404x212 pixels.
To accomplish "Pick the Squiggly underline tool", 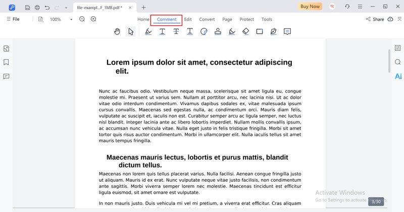I will pos(190,31).
